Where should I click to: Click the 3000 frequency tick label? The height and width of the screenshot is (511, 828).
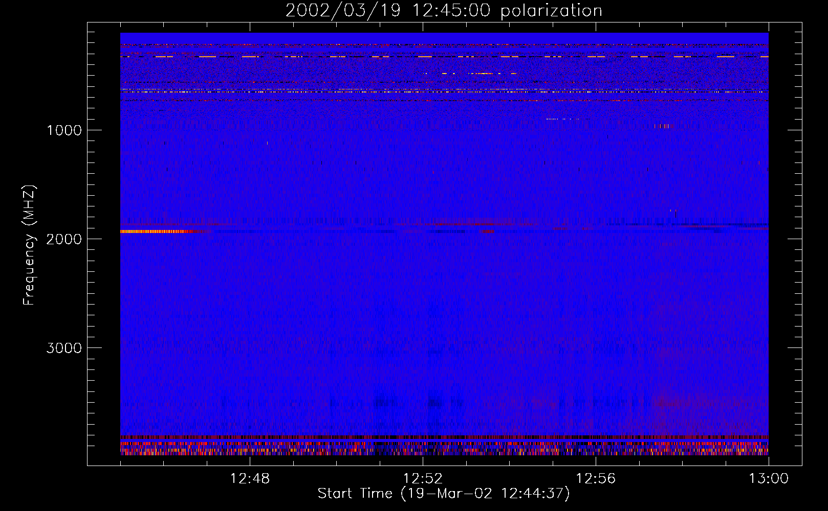click(x=64, y=348)
